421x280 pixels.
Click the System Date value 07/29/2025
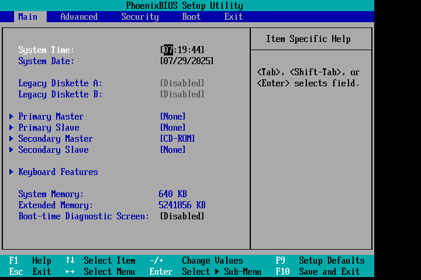click(187, 61)
